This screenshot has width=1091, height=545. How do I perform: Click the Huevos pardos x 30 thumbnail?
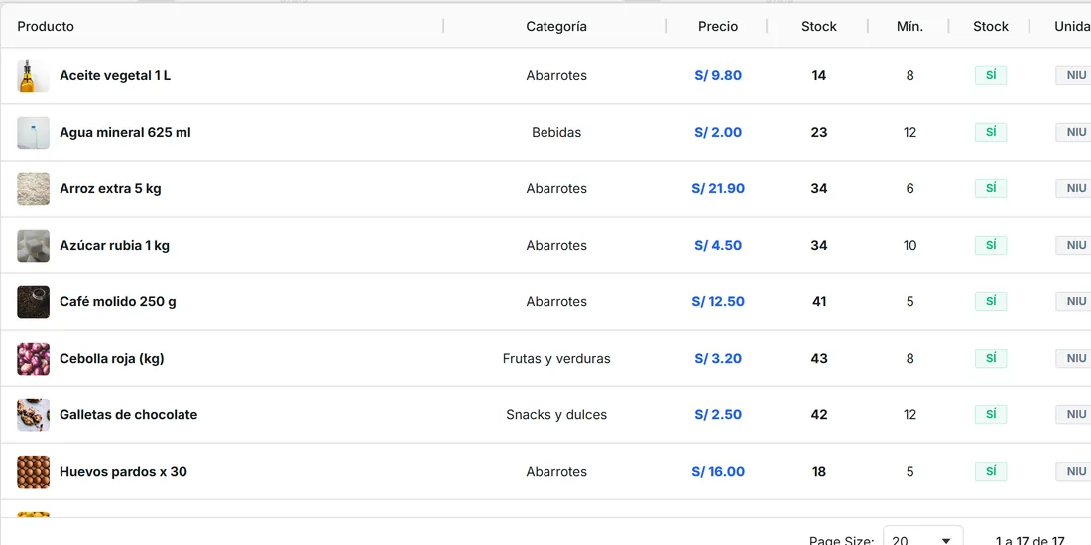34,472
